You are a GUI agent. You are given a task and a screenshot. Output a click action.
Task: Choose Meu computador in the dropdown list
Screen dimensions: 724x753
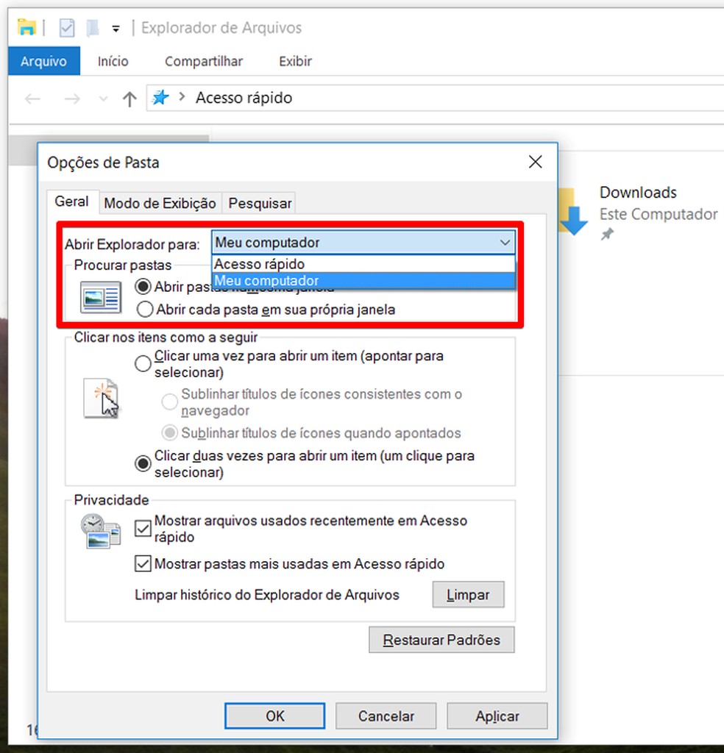click(x=363, y=280)
